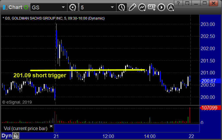The height and width of the screenshot is (140, 222).
Task: Select the pencil drawing tool
Action: (x=132, y=7)
